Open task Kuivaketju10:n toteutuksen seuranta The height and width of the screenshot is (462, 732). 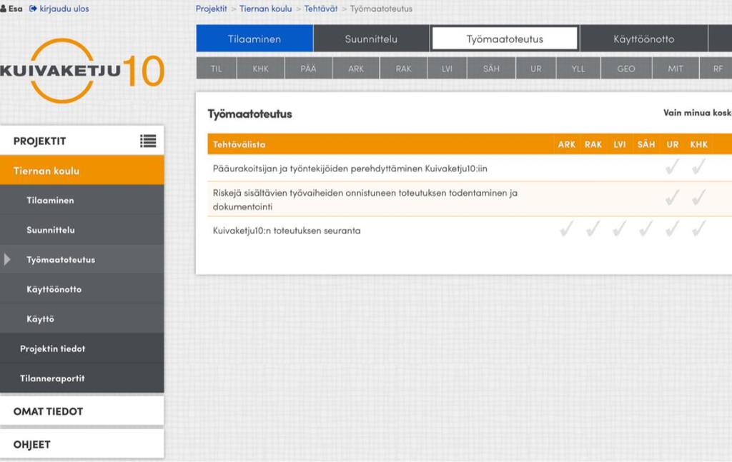tap(287, 231)
